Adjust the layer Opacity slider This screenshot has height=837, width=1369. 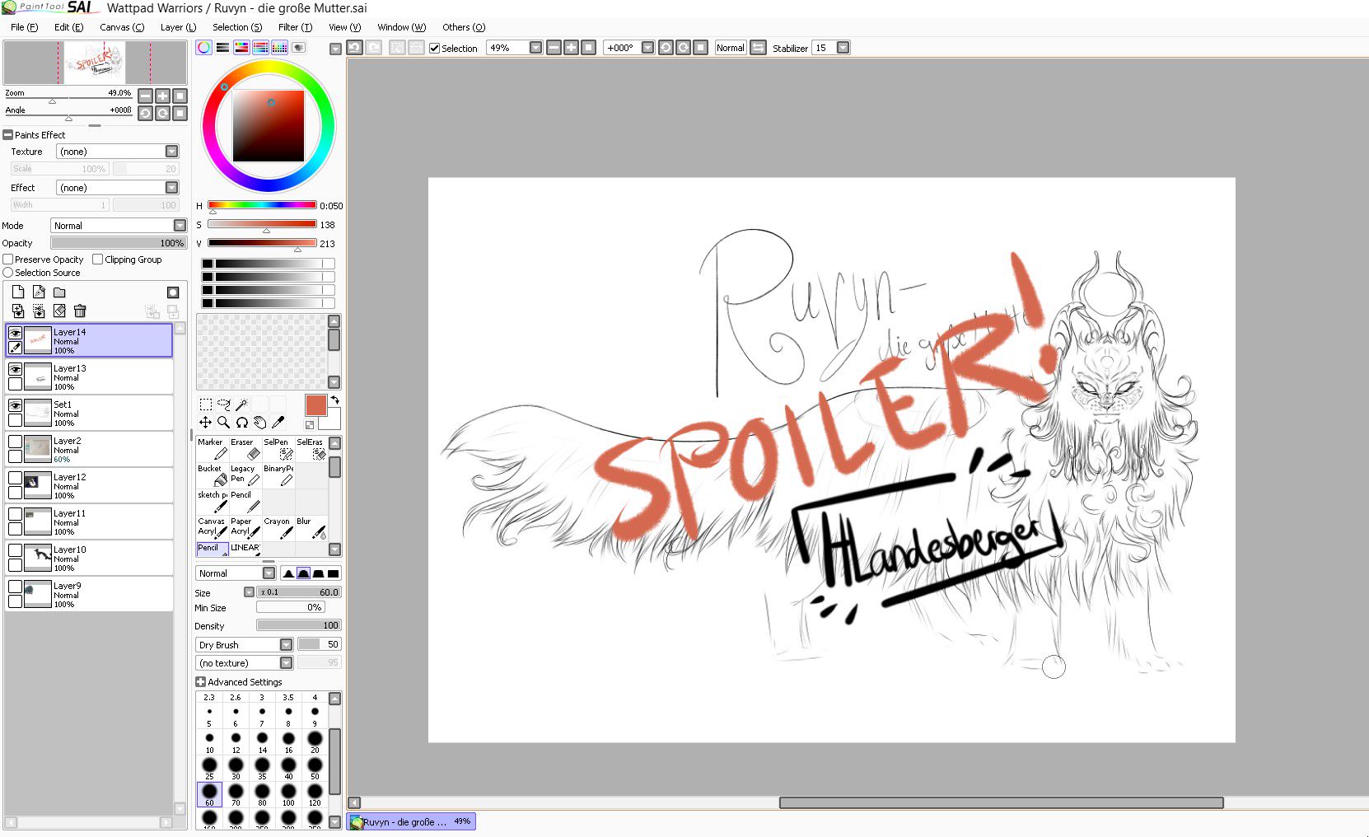[119, 243]
